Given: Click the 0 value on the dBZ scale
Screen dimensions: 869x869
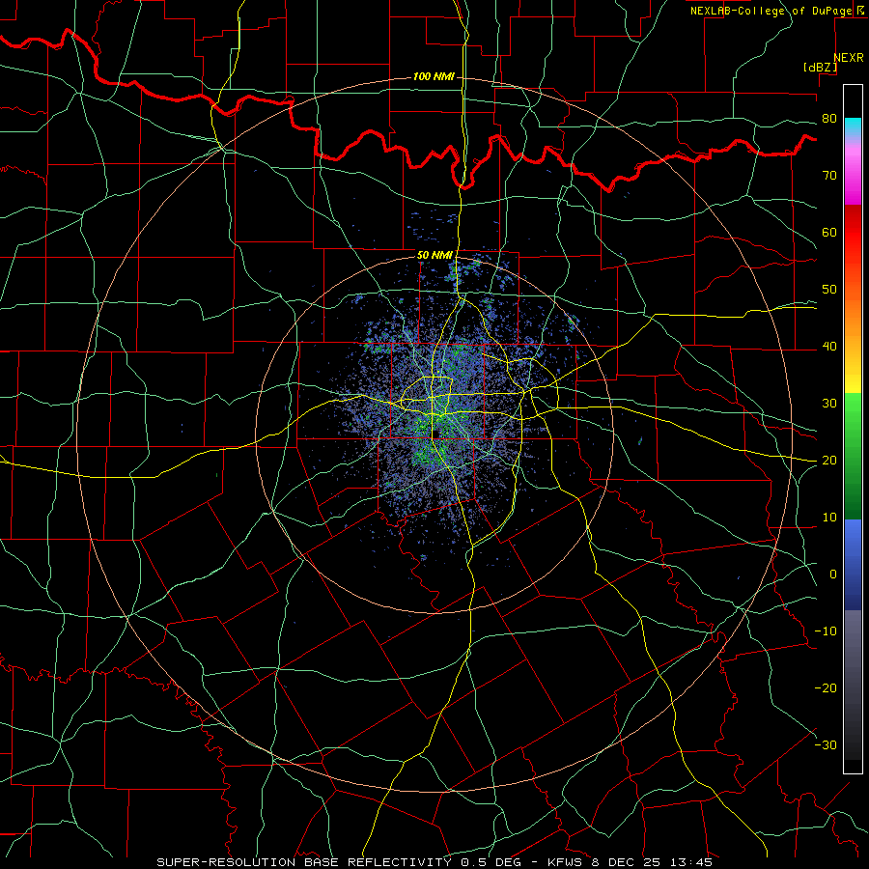Looking at the screenshot, I should pos(833,575).
